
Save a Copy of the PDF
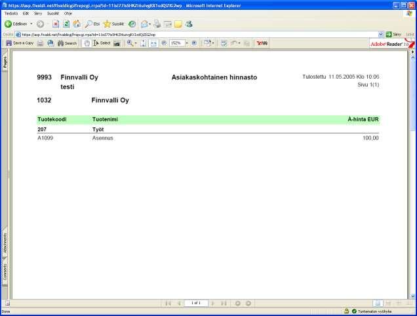(20, 43)
